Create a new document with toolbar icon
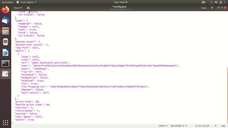The height and width of the screenshot is (128, 228). coord(28,8)
